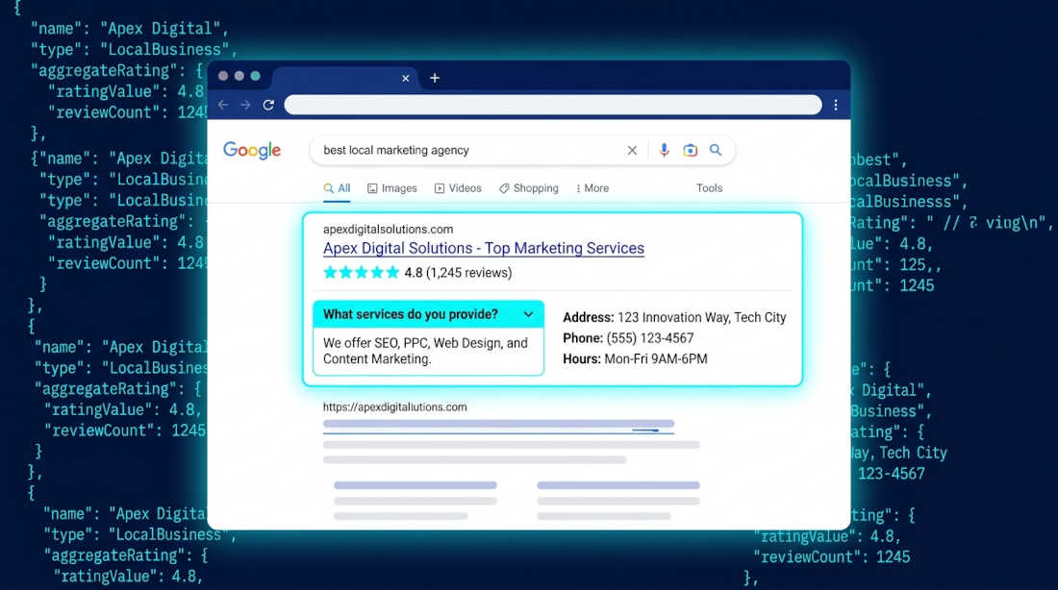Select the All results tab
This screenshot has height=590, width=1058.
coord(337,188)
